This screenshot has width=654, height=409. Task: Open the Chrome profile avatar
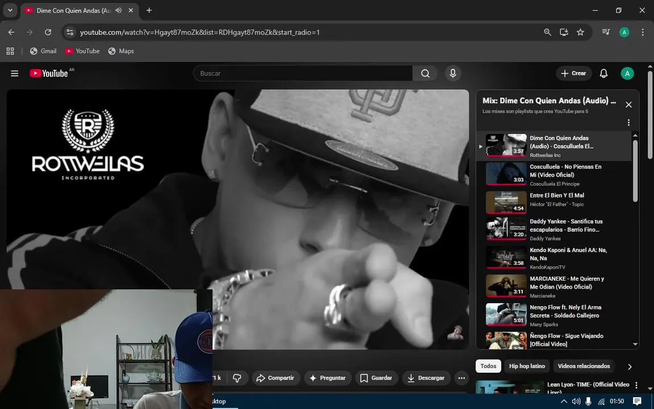[624, 32]
